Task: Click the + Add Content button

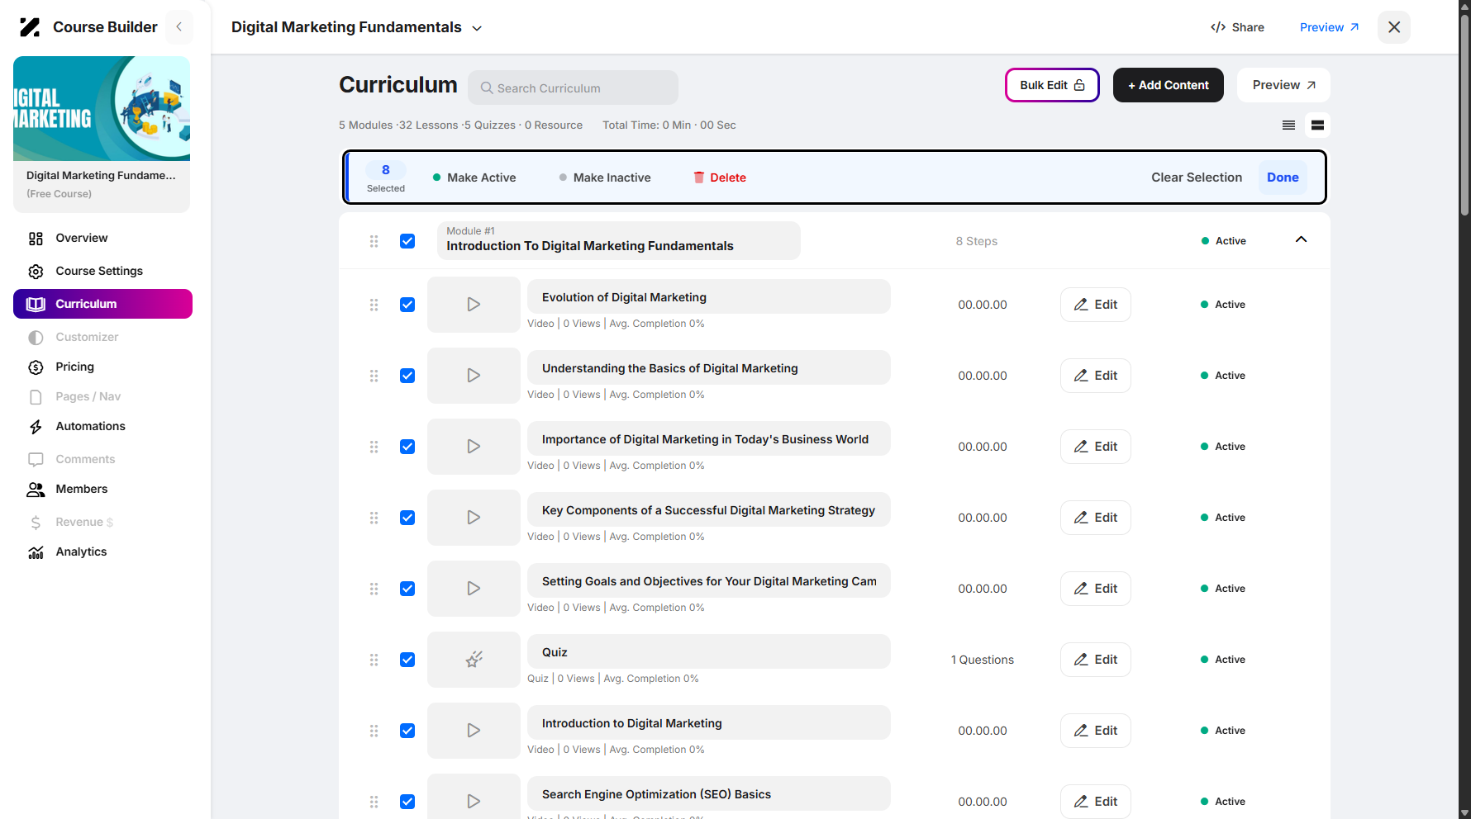Action: [1168, 85]
